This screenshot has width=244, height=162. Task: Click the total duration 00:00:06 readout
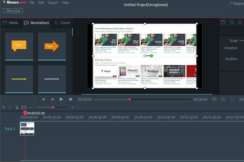click(200, 99)
